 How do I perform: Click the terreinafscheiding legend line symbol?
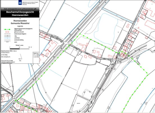7,40
